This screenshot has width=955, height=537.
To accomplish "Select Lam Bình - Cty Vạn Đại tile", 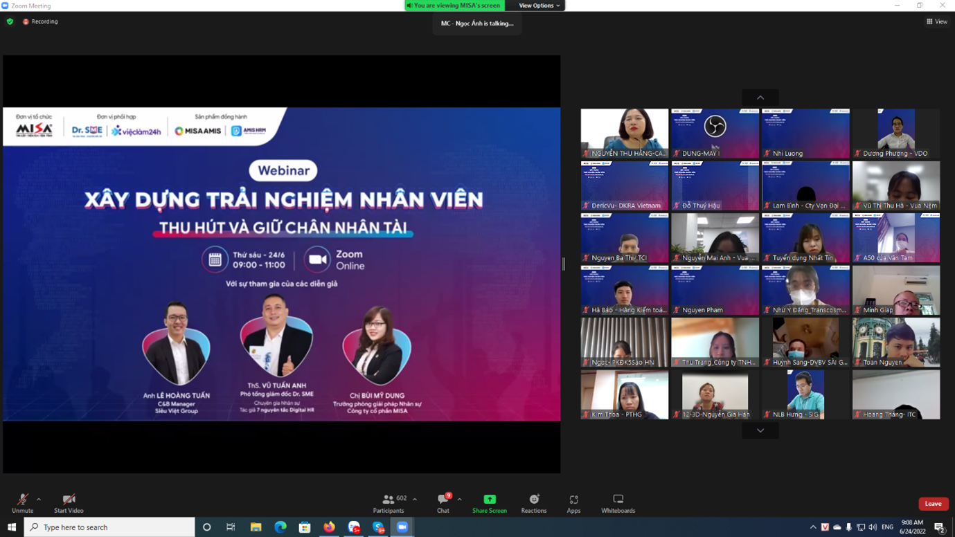I will pyautogui.click(x=806, y=185).
